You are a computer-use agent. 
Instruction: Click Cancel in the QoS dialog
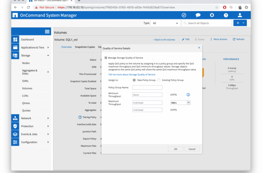point(192,149)
